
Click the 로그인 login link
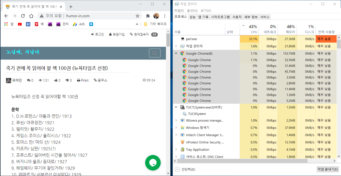coord(97,34)
